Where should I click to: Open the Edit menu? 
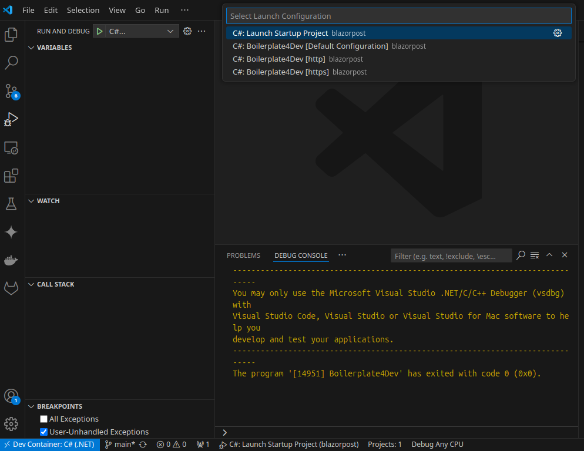coord(51,10)
